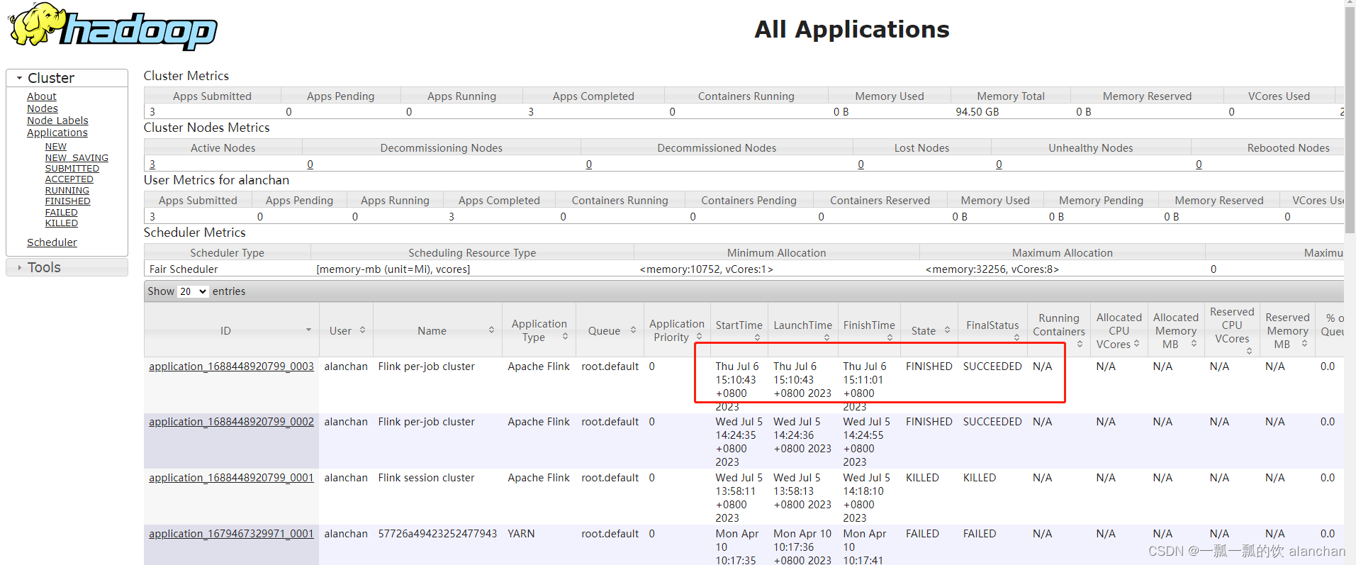The width and height of the screenshot is (1356, 565).
Task: Expand the Tools sidebar section
Action: (x=67, y=267)
